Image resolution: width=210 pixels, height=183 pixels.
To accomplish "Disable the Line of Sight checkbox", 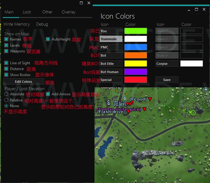I will point(6,63).
